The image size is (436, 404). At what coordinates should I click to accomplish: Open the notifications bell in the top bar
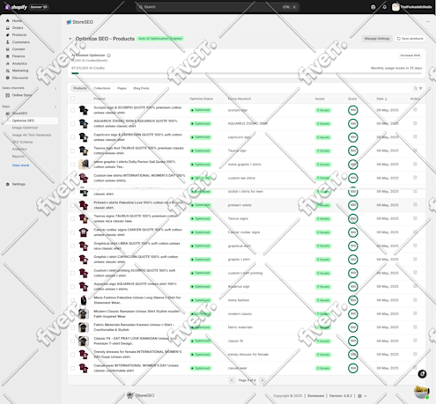[x=384, y=7]
